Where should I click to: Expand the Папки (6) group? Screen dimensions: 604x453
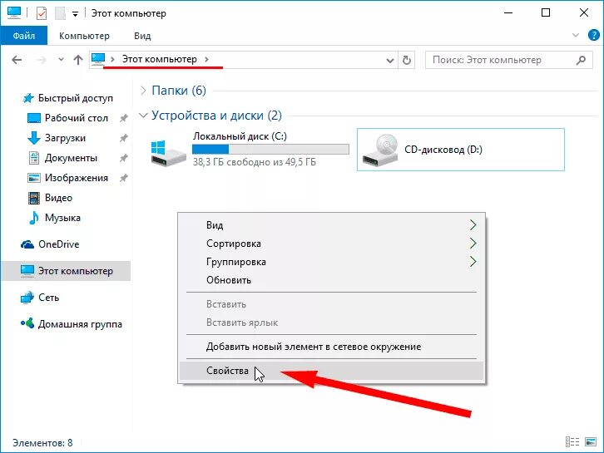pyautogui.click(x=143, y=91)
